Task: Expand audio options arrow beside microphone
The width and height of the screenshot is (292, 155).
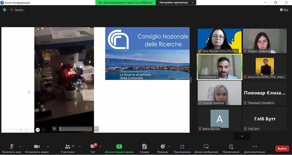Action: (x=20, y=146)
